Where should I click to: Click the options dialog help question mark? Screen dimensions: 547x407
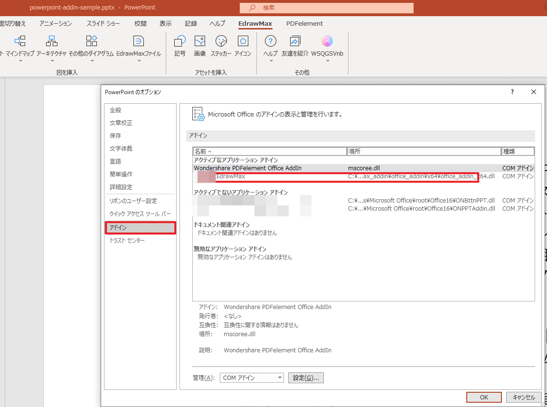(512, 92)
